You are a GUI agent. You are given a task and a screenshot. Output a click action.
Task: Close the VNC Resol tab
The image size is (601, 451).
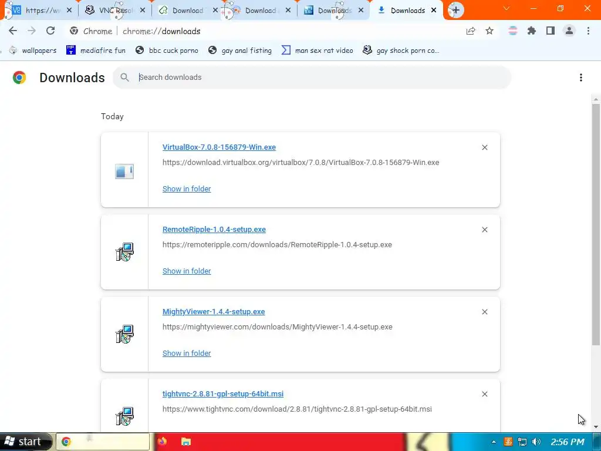pyautogui.click(x=143, y=11)
